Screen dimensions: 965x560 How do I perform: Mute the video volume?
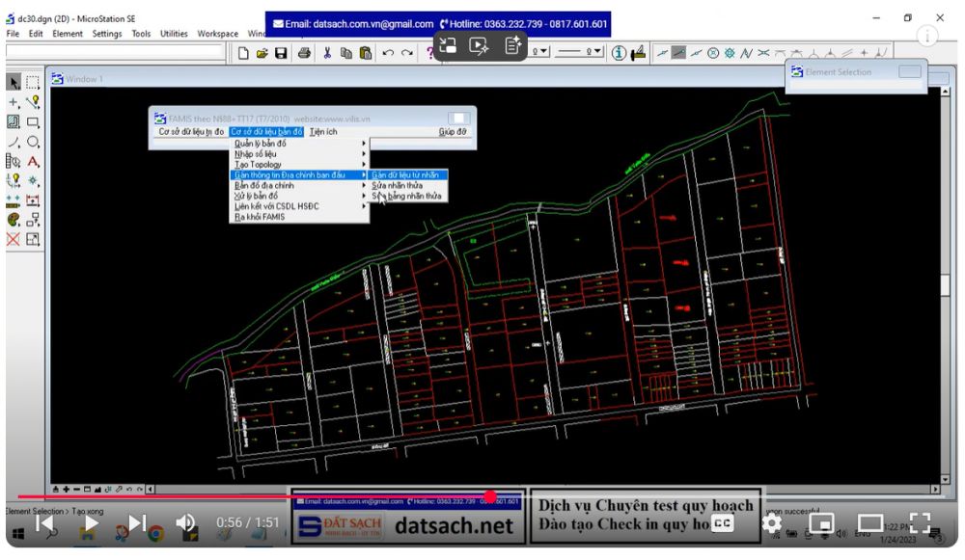pyautogui.click(x=186, y=522)
